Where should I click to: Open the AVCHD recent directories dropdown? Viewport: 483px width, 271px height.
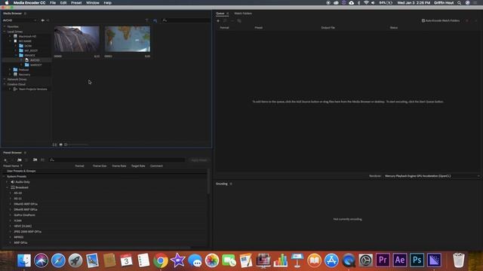point(20,20)
